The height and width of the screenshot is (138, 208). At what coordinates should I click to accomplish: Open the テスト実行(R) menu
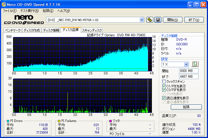point(29,11)
